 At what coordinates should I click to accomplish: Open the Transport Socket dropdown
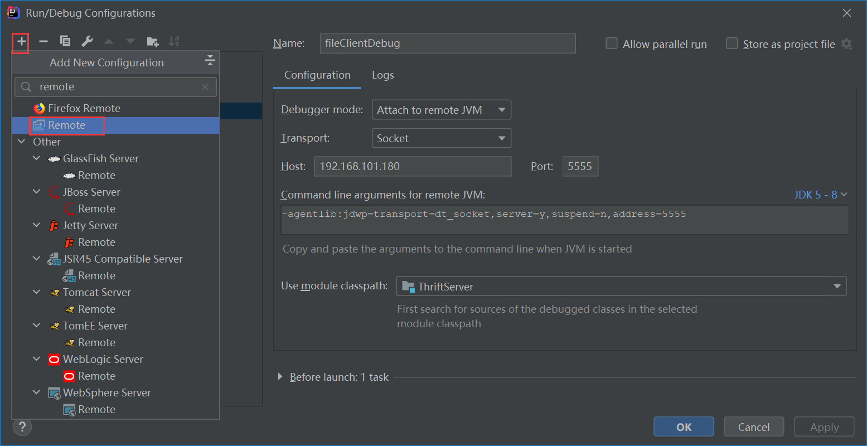click(x=441, y=138)
